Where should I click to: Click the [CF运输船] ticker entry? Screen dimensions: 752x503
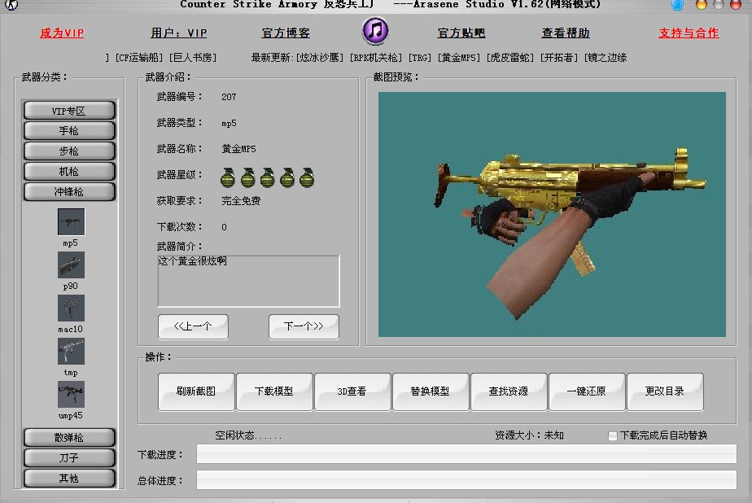click(x=139, y=58)
